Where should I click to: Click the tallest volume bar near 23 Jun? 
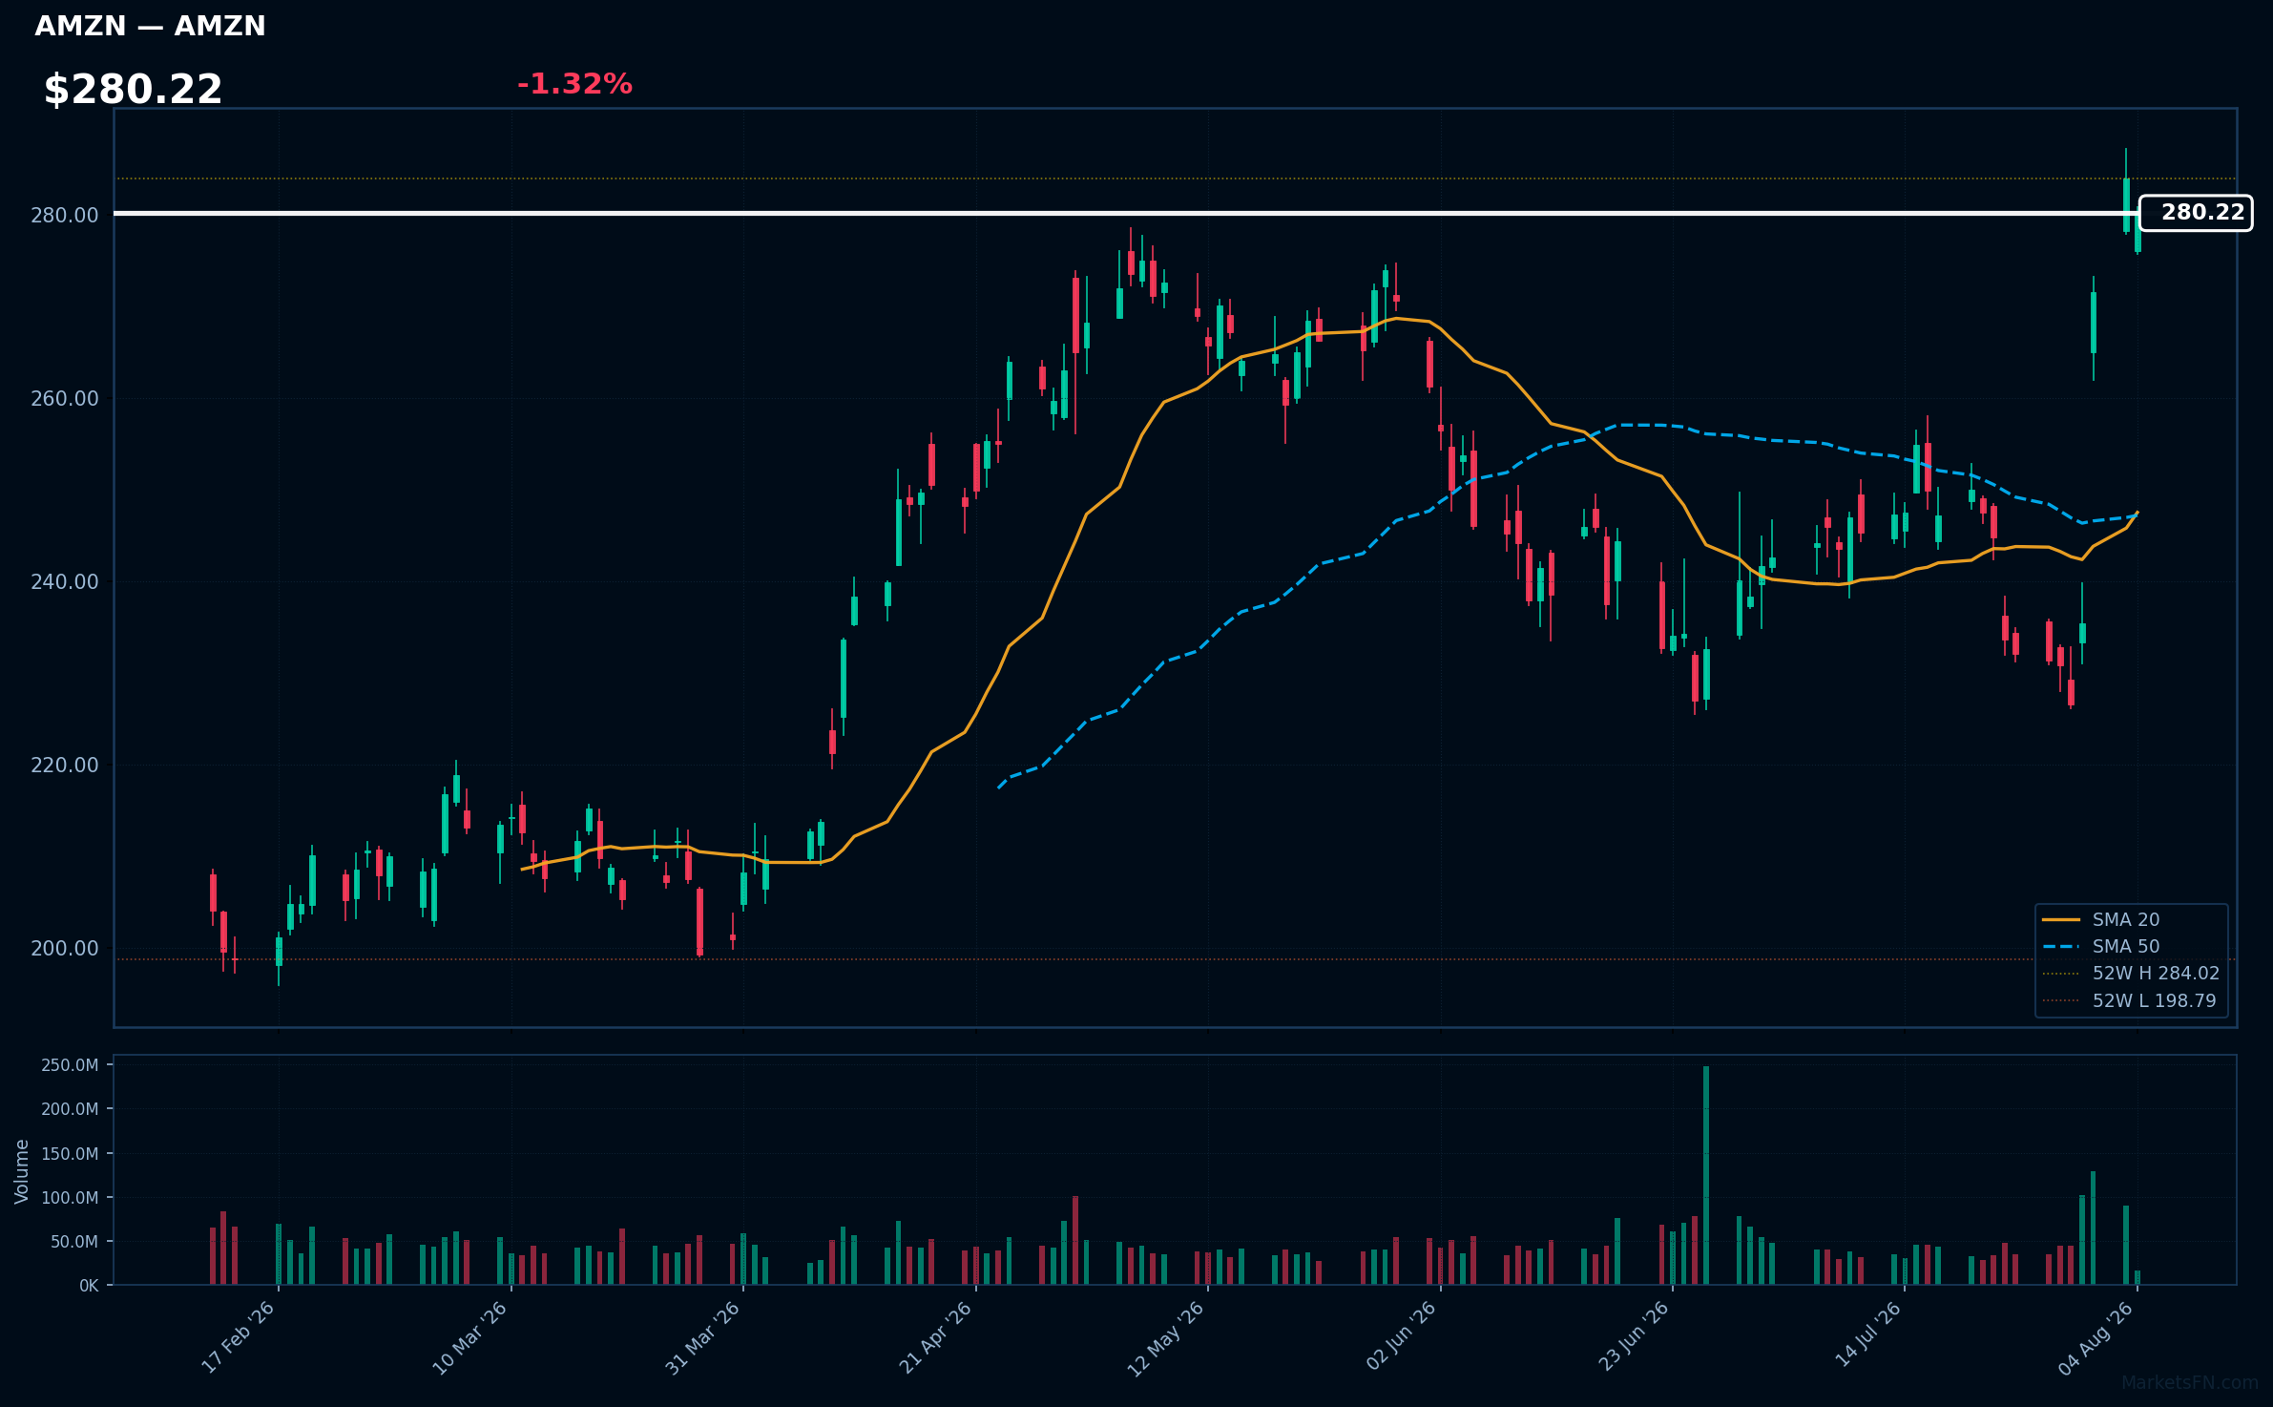[x=1706, y=1175]
